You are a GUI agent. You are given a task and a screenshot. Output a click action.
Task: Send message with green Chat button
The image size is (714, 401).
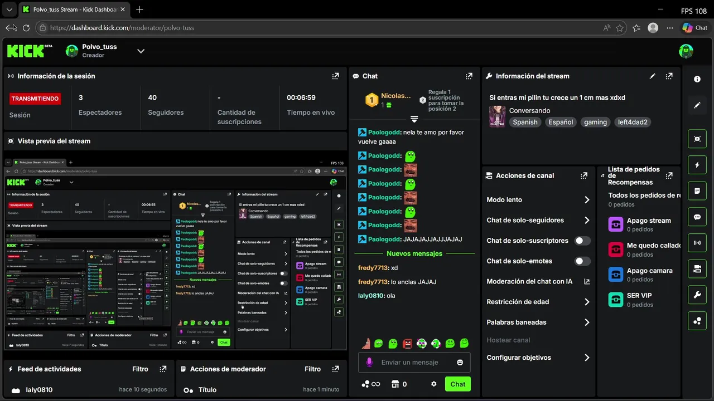(458, 384)
